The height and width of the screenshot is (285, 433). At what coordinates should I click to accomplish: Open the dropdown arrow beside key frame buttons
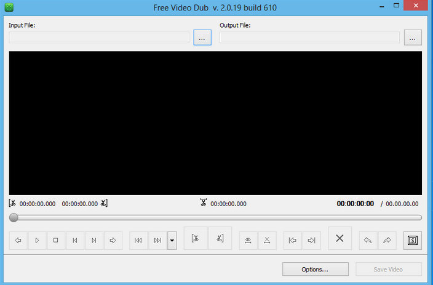[172, 241]
